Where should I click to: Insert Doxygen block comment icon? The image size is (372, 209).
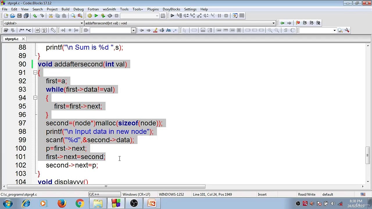point(22,30)
